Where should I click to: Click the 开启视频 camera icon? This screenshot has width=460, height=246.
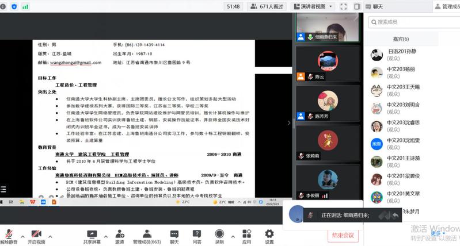click(36, 234)
